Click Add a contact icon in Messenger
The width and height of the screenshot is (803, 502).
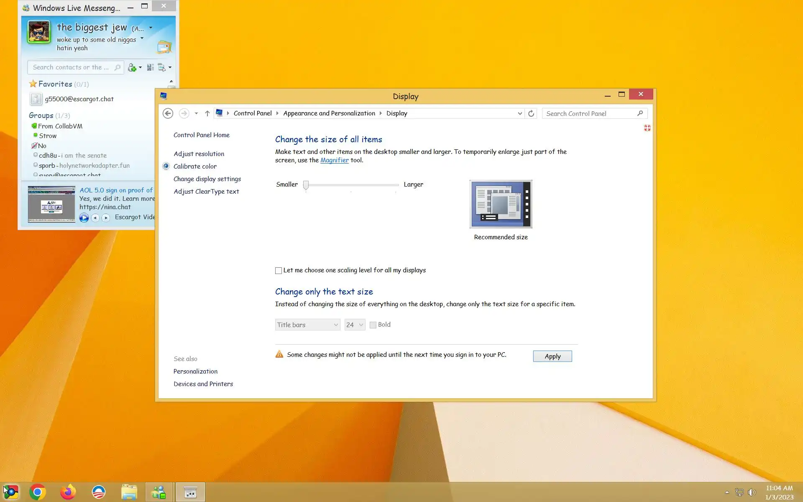coord(132,67)
